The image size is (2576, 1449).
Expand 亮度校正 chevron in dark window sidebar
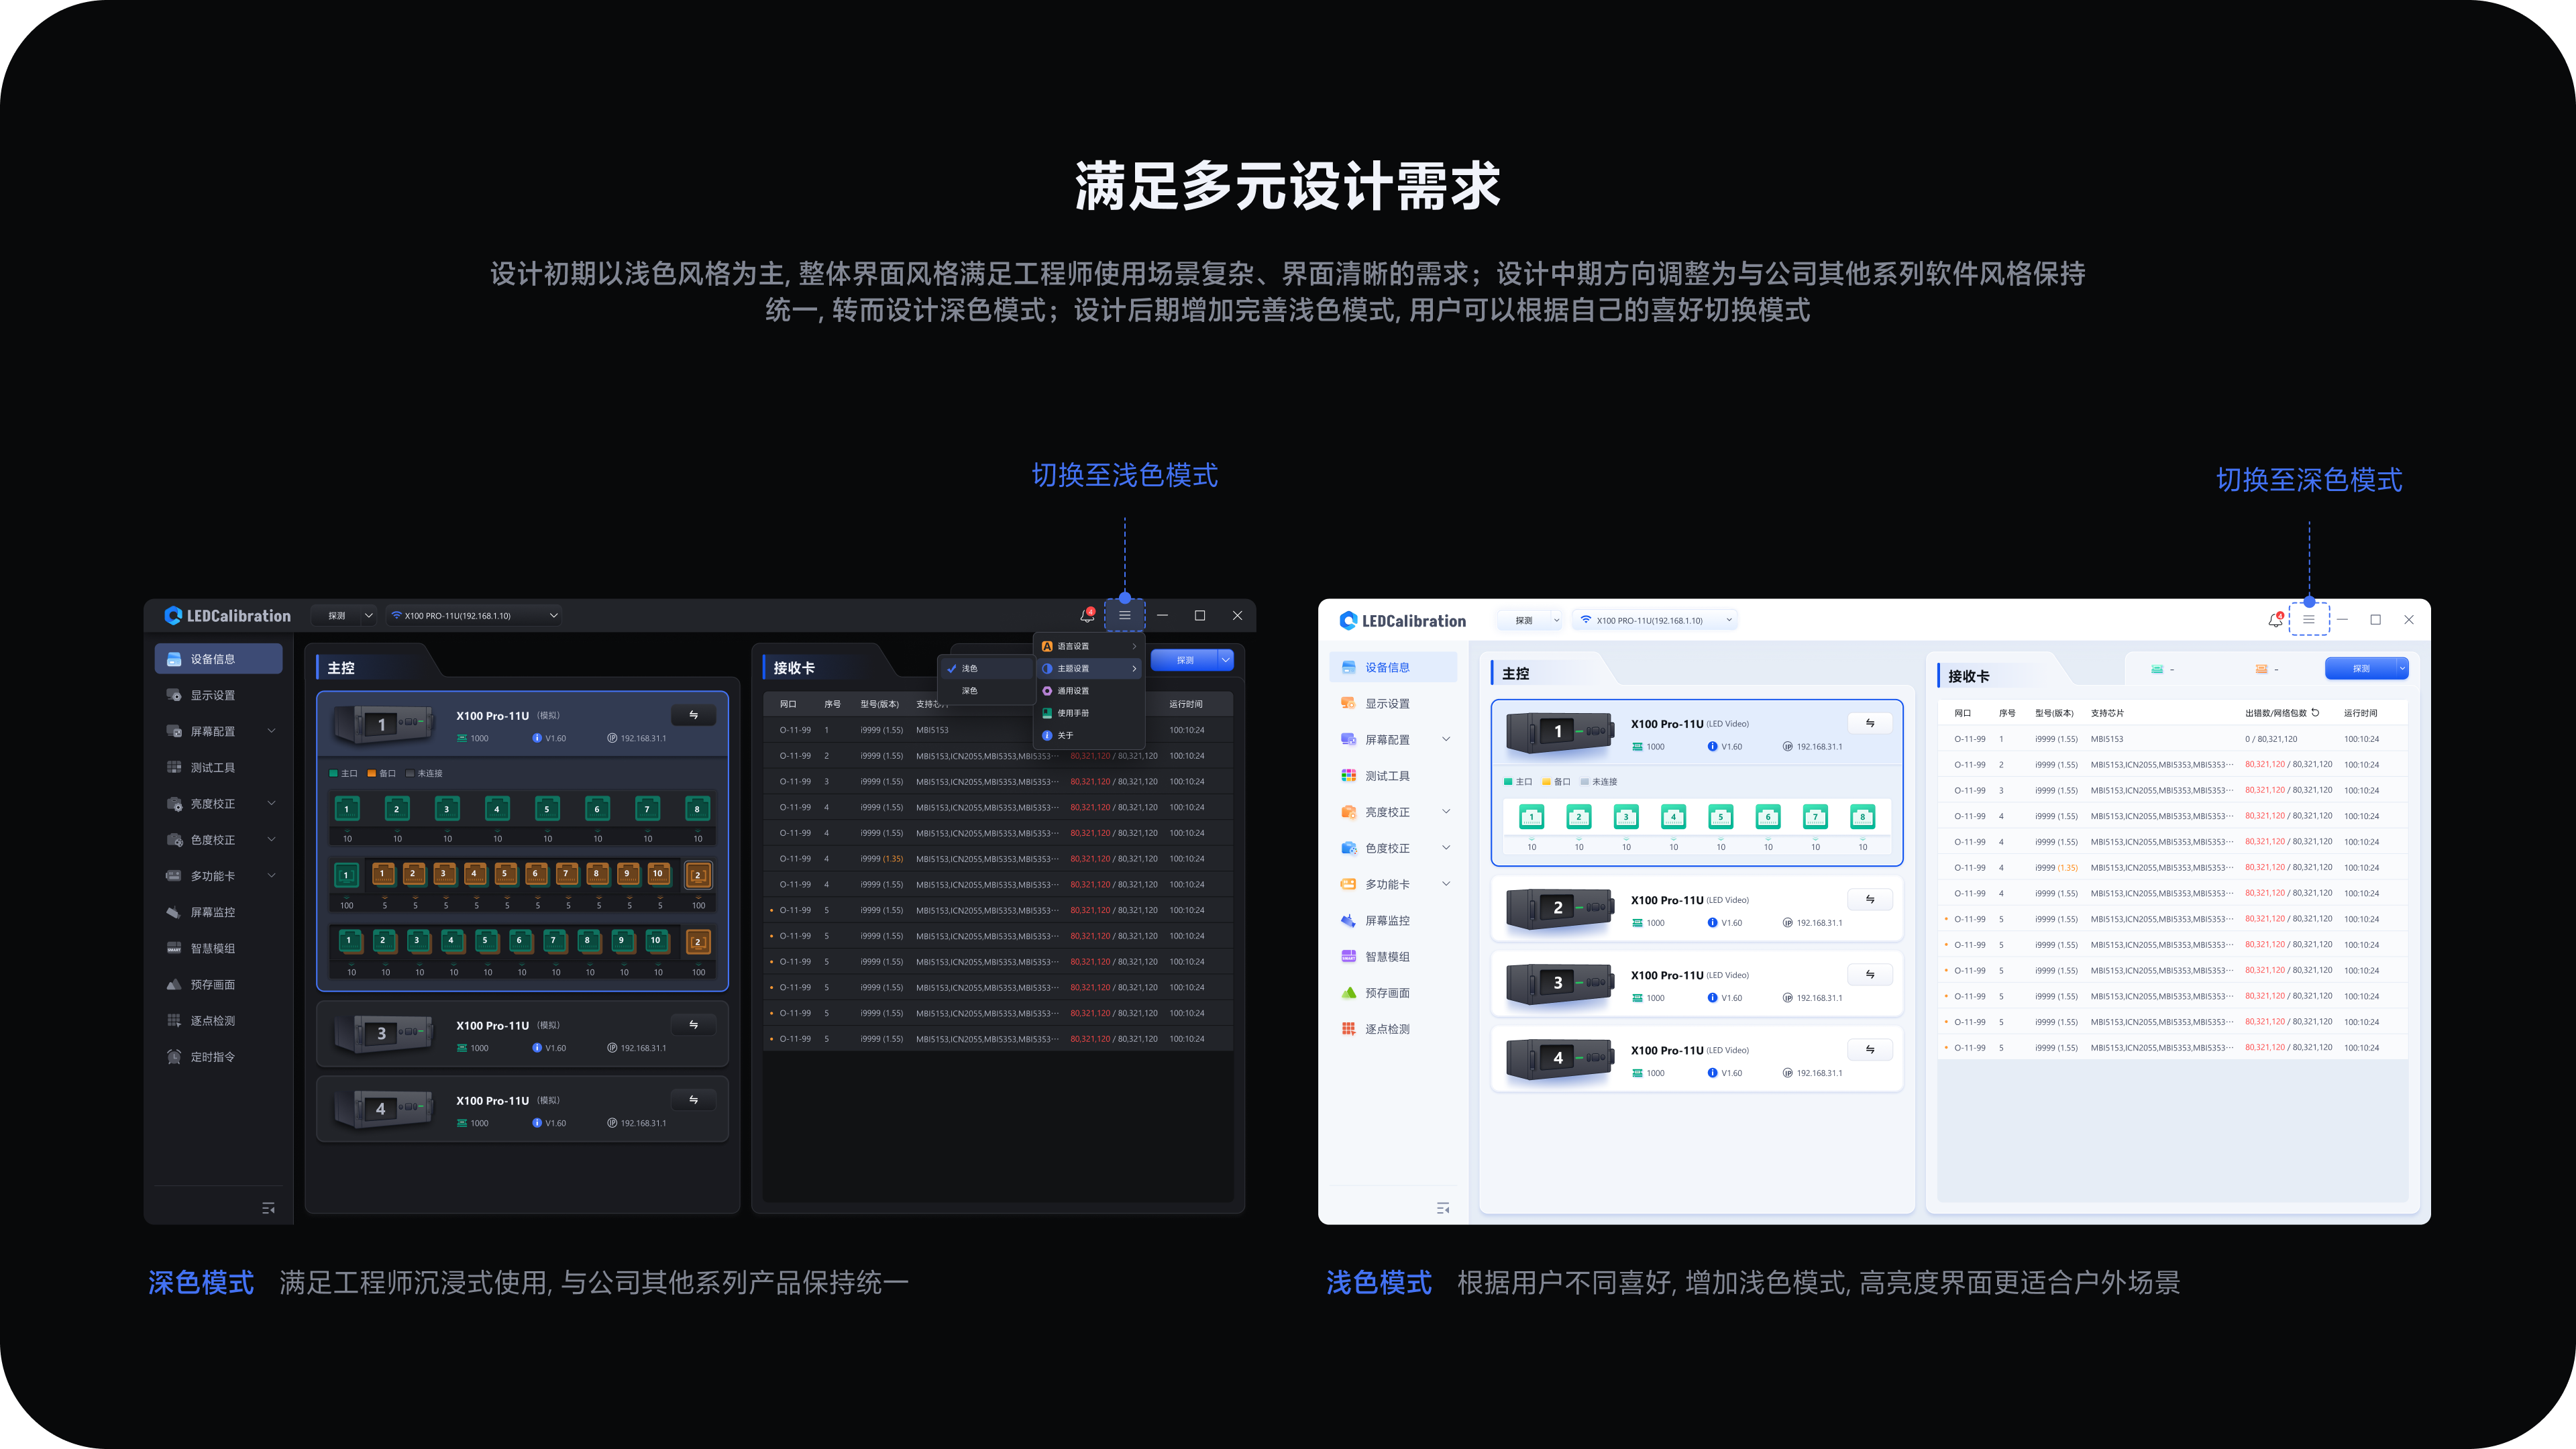pyautogui.click(x=271, y=803)
